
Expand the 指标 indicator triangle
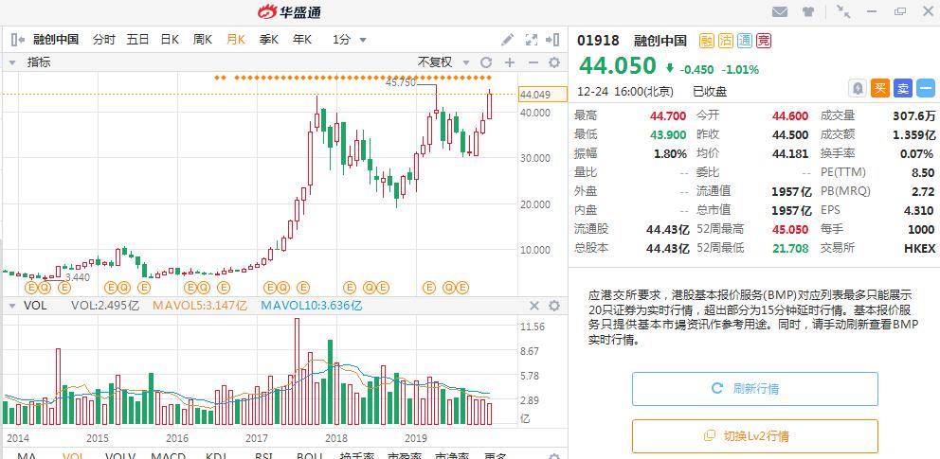click(x=11, y=62)
